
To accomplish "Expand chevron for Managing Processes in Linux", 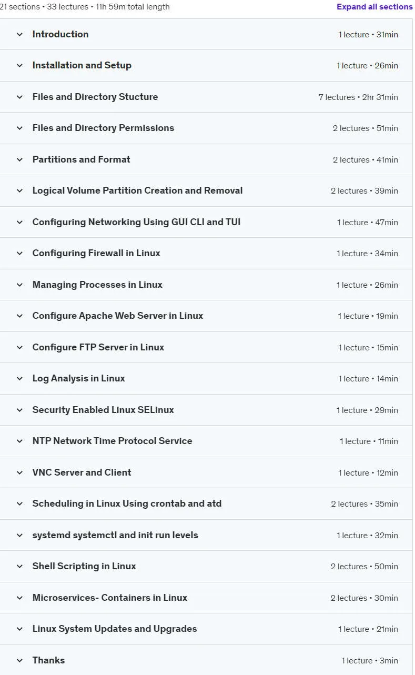I will (x=19, y=285).
